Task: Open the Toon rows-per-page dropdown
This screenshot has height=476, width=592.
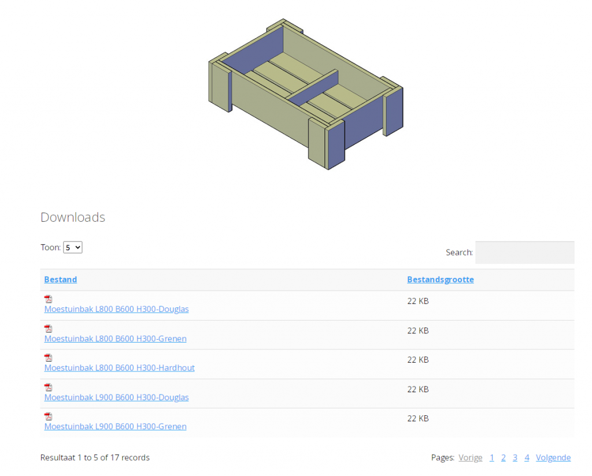Action: click(x=73, y=247)
